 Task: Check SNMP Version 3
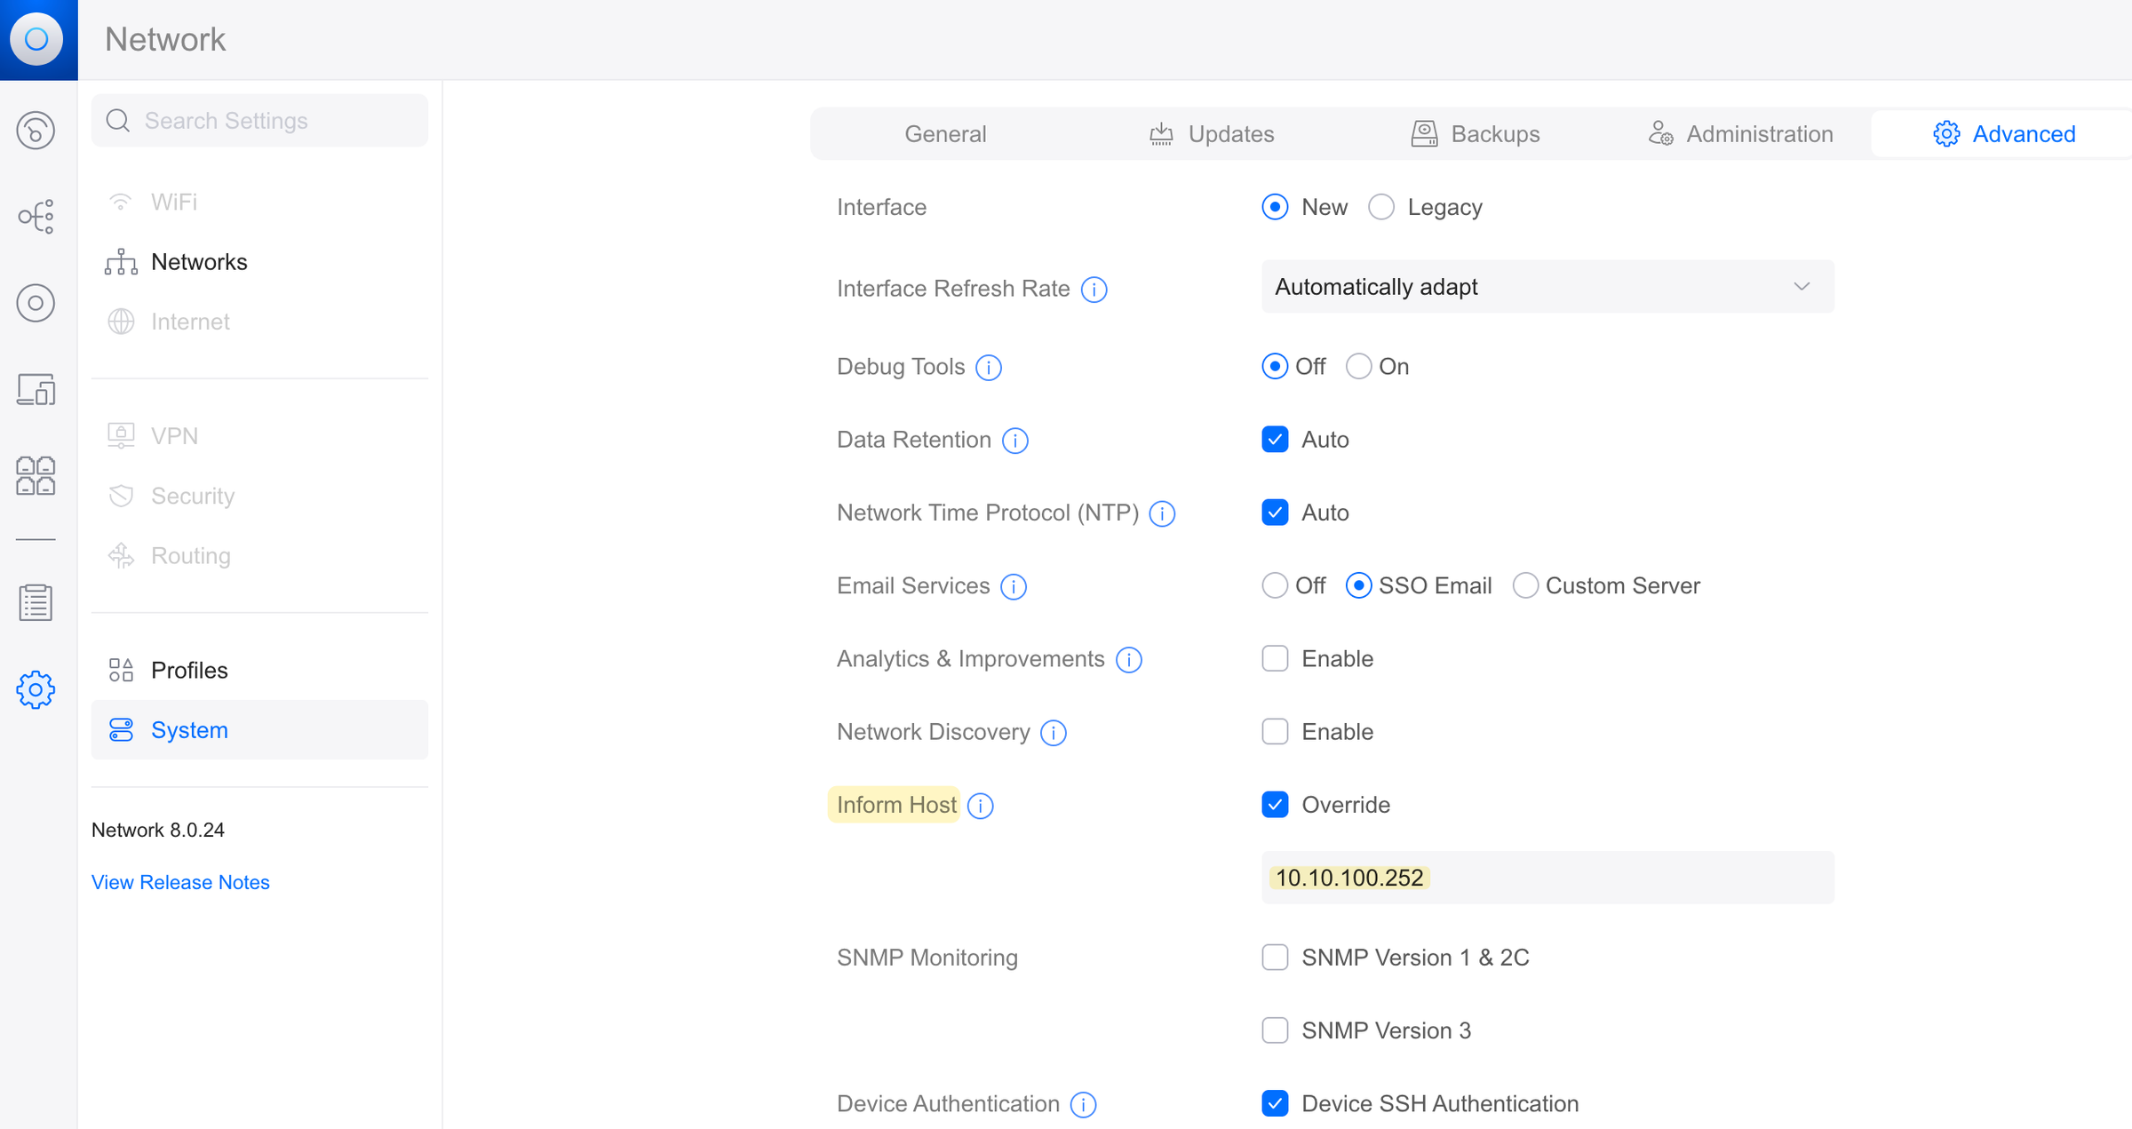[1275, 1030]
